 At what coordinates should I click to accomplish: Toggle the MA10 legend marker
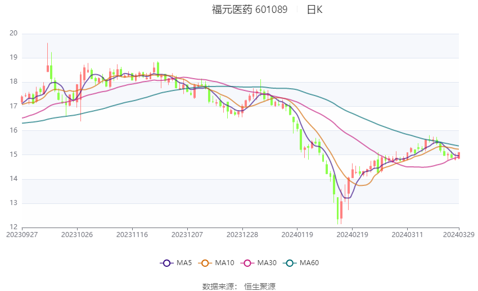tap(206, 262)
